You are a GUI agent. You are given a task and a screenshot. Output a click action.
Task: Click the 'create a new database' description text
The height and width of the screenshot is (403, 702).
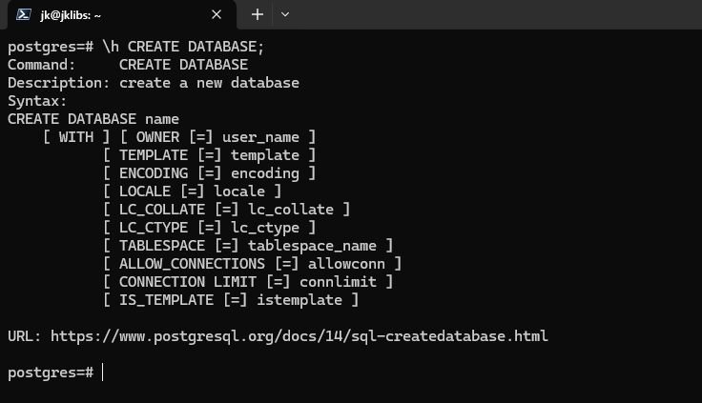[x=209, y=83]
